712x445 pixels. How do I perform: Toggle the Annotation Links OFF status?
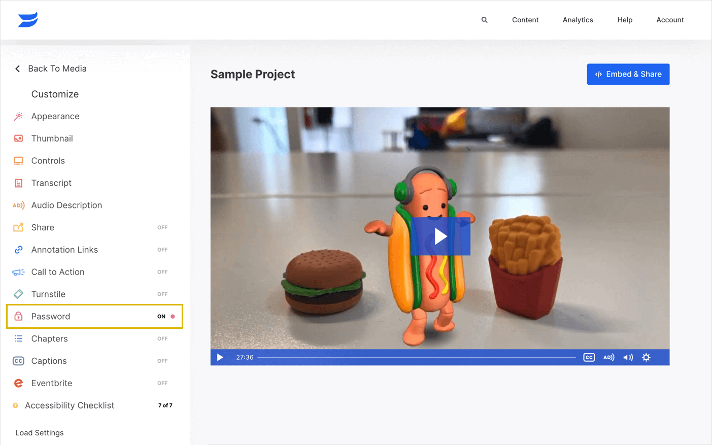[x=162, y=250]
